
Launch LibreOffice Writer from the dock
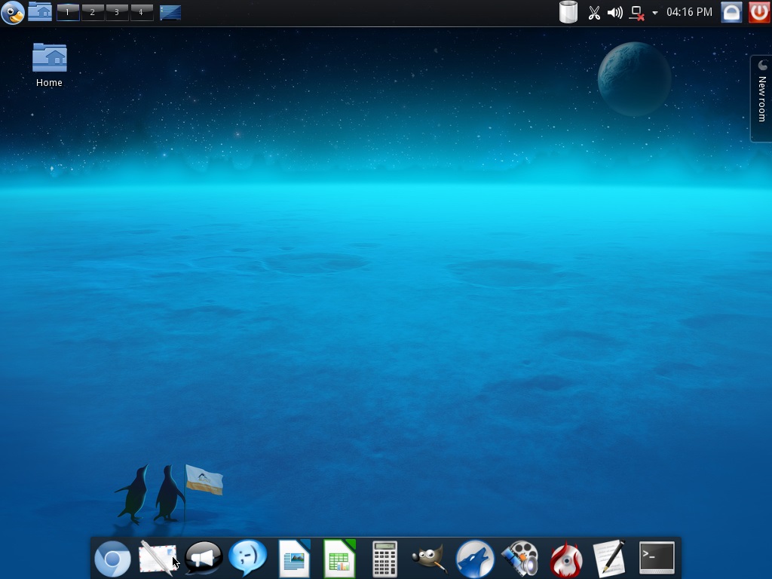(295, 559)
